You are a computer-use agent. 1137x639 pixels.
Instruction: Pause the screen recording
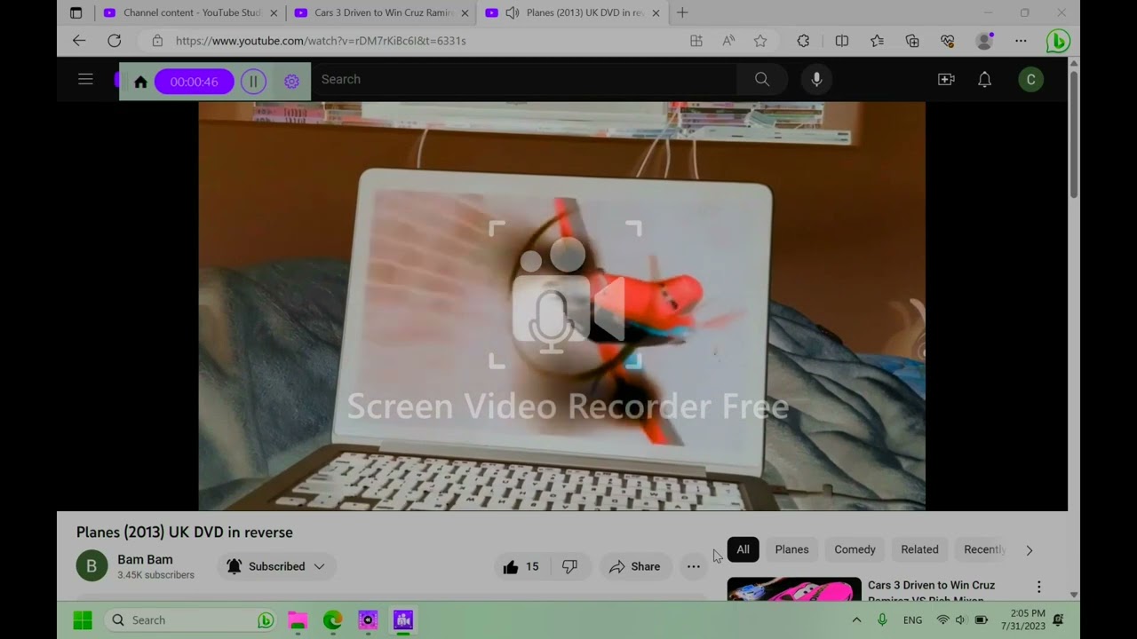(253, 82)
